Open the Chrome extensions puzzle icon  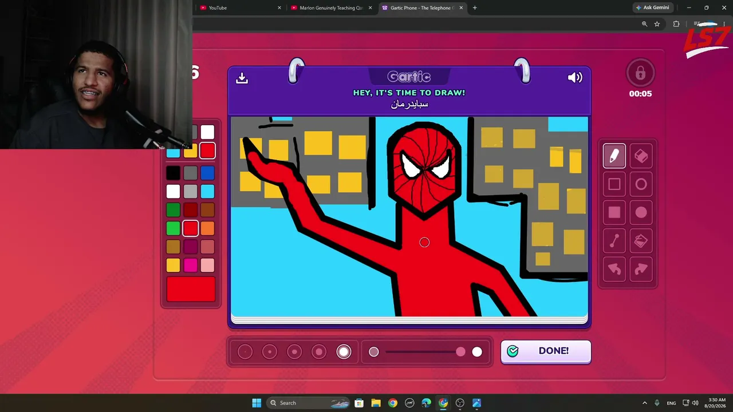click(676, 24)
